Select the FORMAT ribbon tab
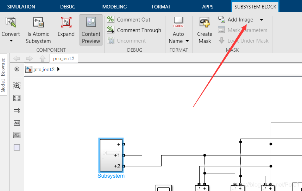This screenshot has height=191, width=302. click(x=161, y=7)
